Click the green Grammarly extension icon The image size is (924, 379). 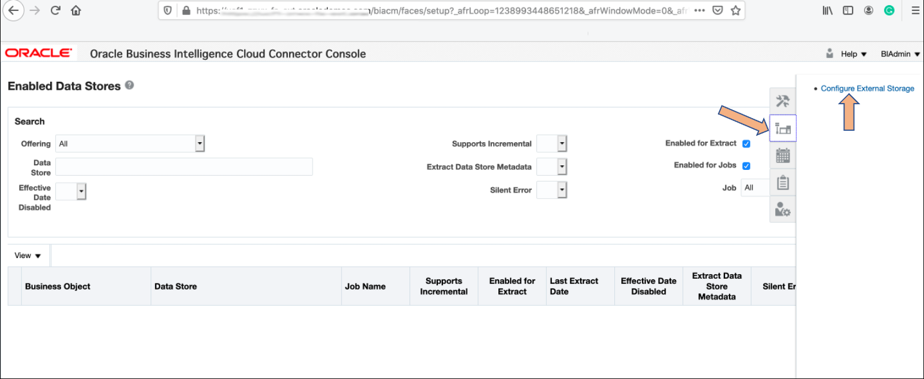click(x=889, y=10)
